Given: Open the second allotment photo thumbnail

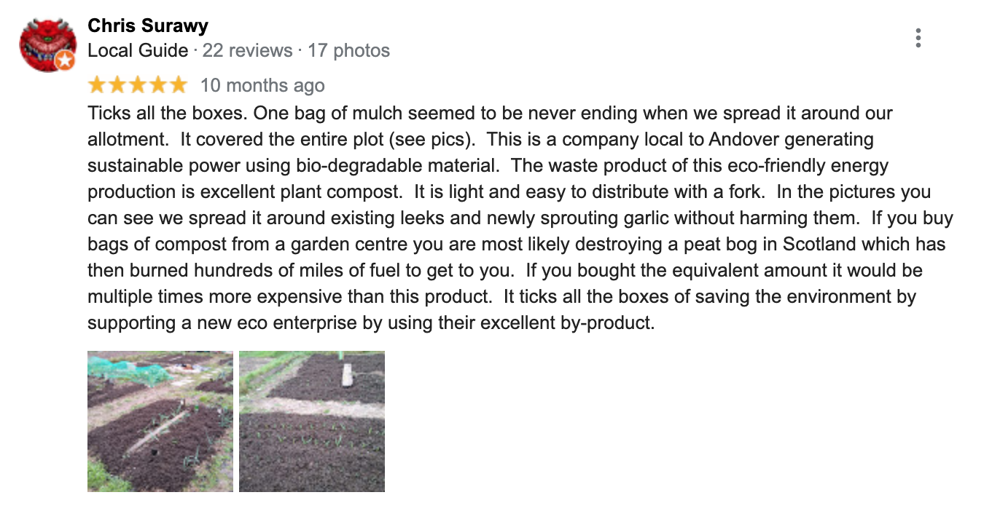Looking at the screenshot, I should (312, 421).
